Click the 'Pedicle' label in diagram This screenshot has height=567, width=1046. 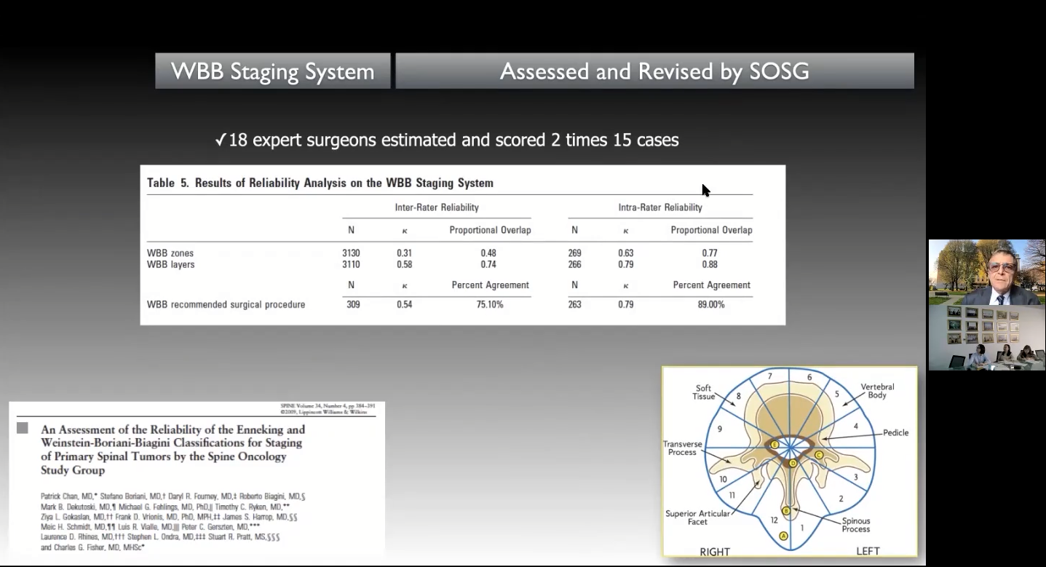[895, 433]
